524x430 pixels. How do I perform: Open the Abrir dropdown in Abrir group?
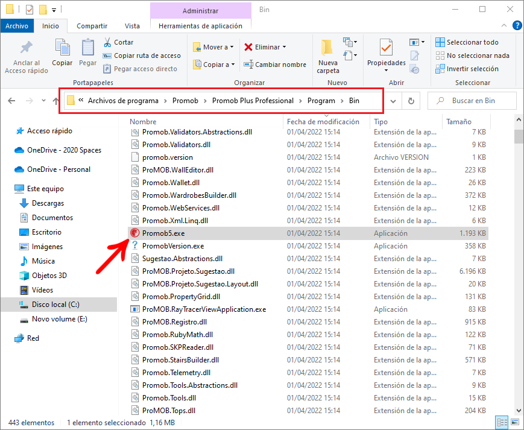point(417,42)
